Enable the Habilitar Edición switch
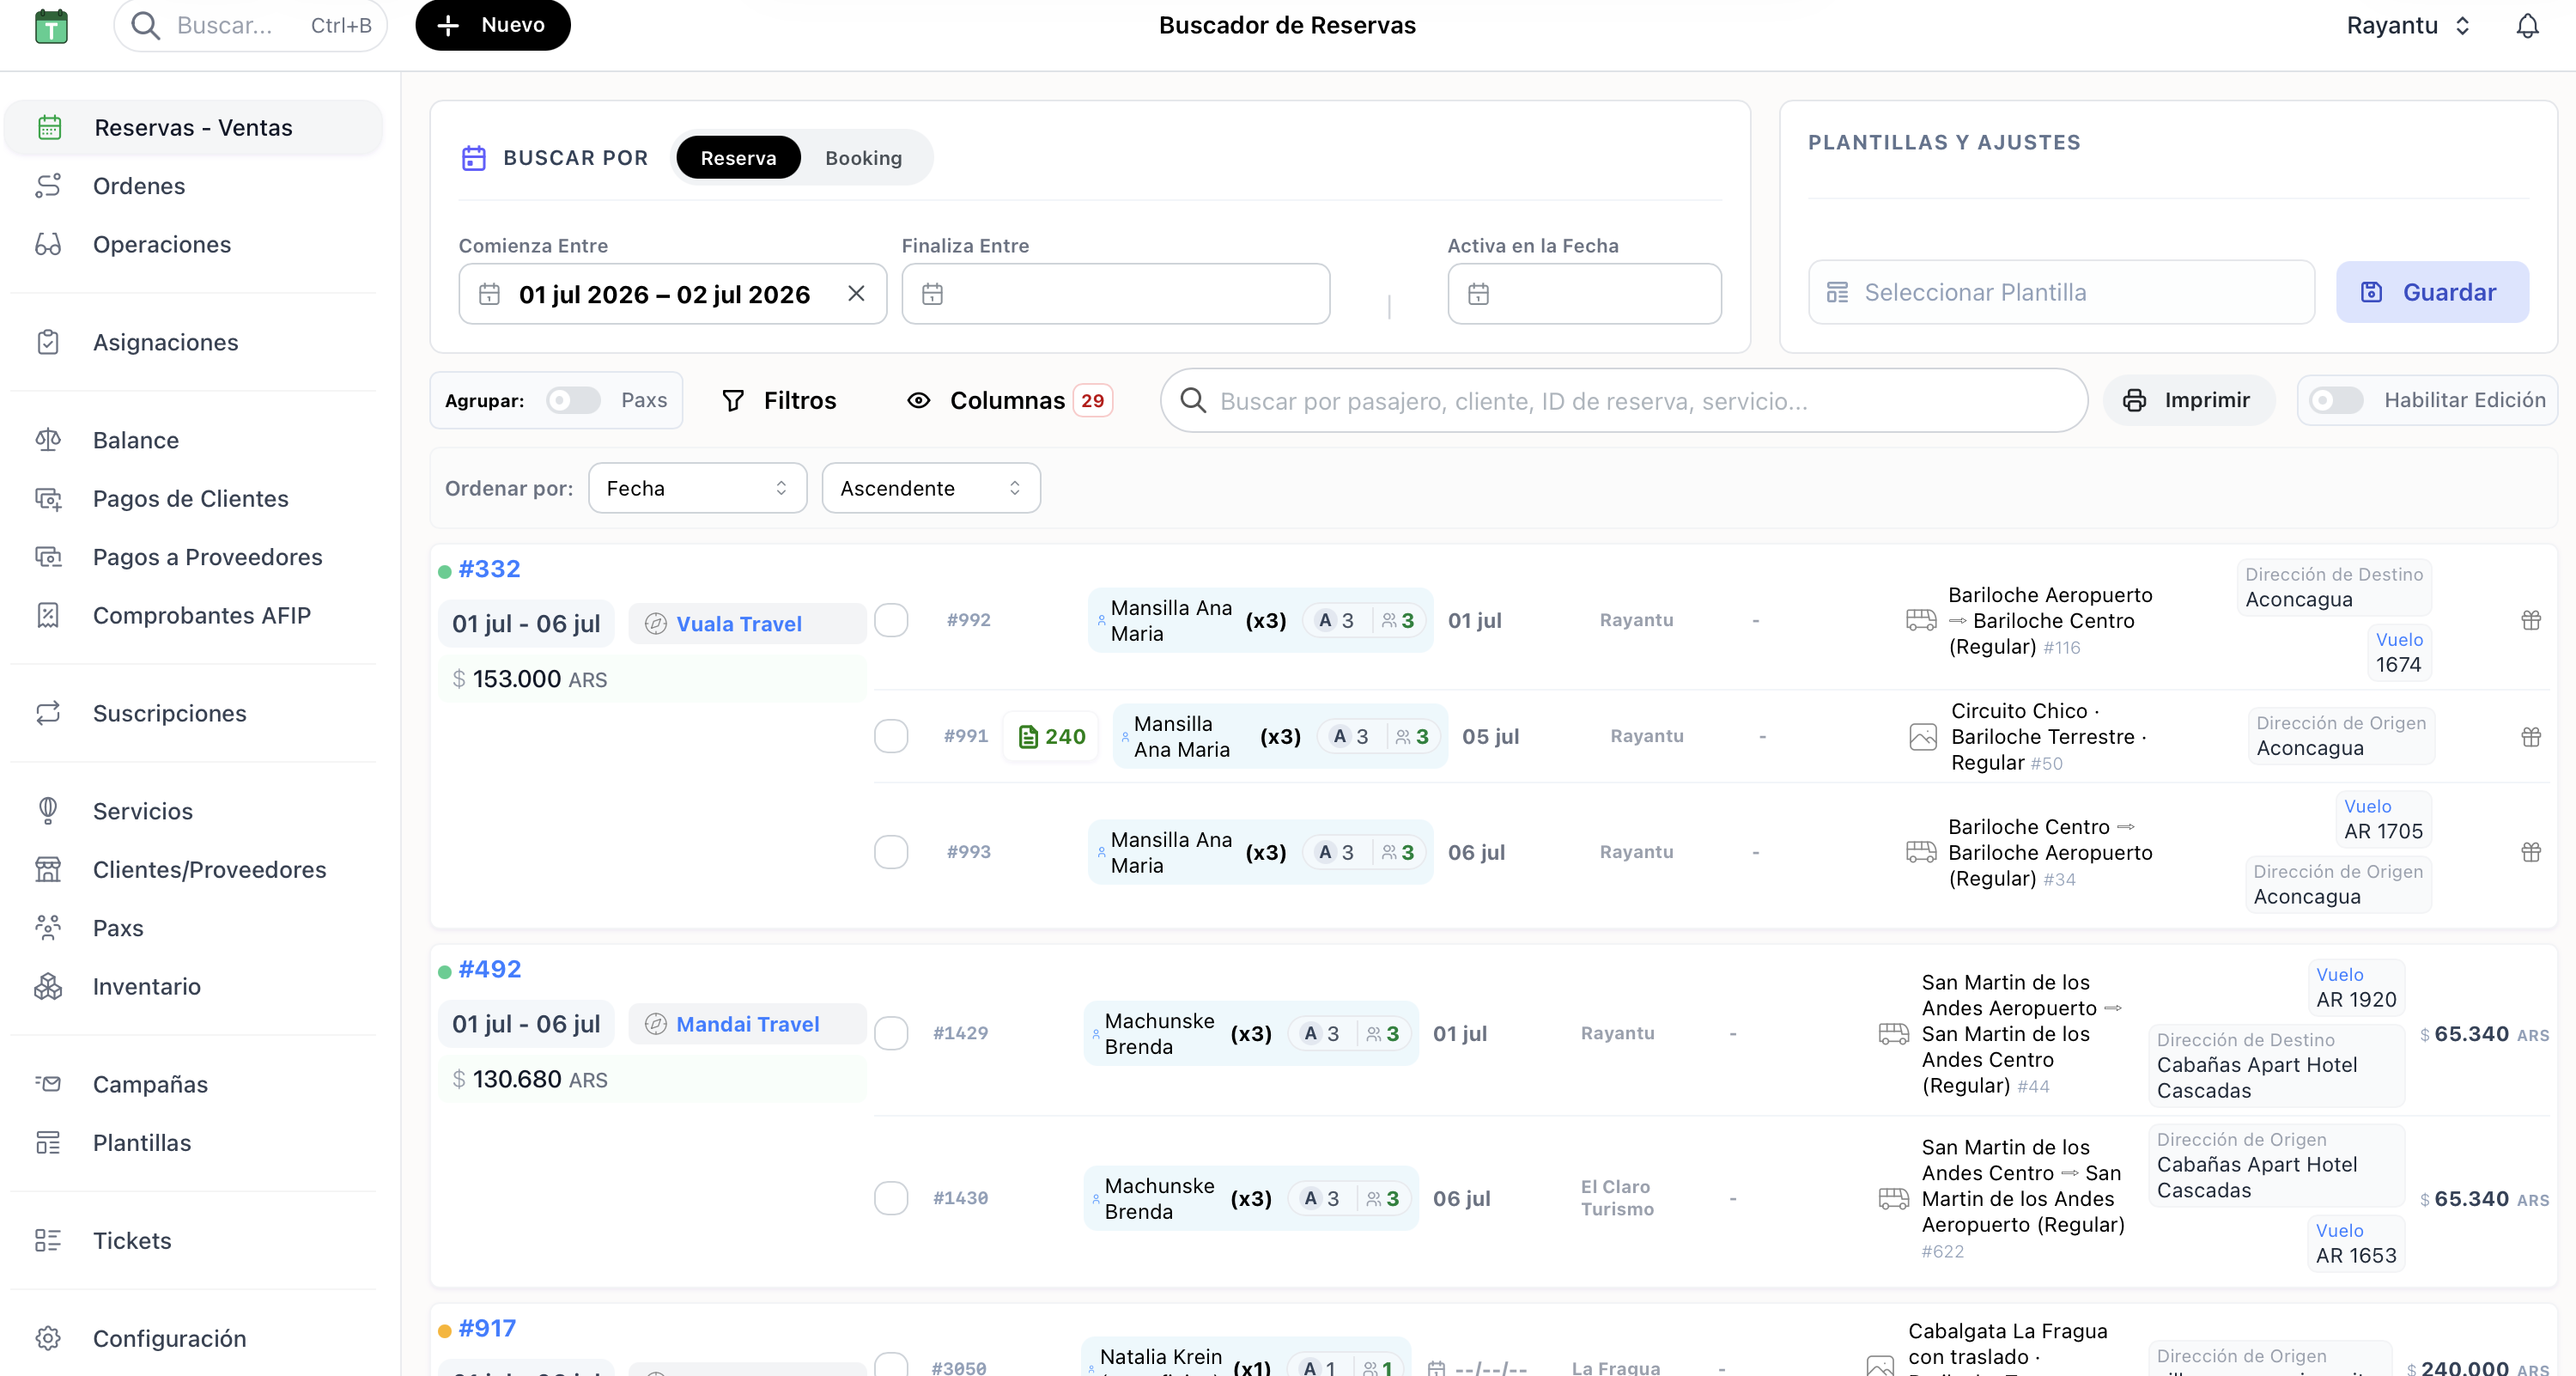The width and height of the screenshot is (2576, 1376). [2336, 400]
